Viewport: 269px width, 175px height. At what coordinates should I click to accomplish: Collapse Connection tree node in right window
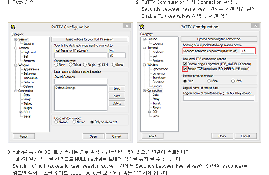(144, 90)
